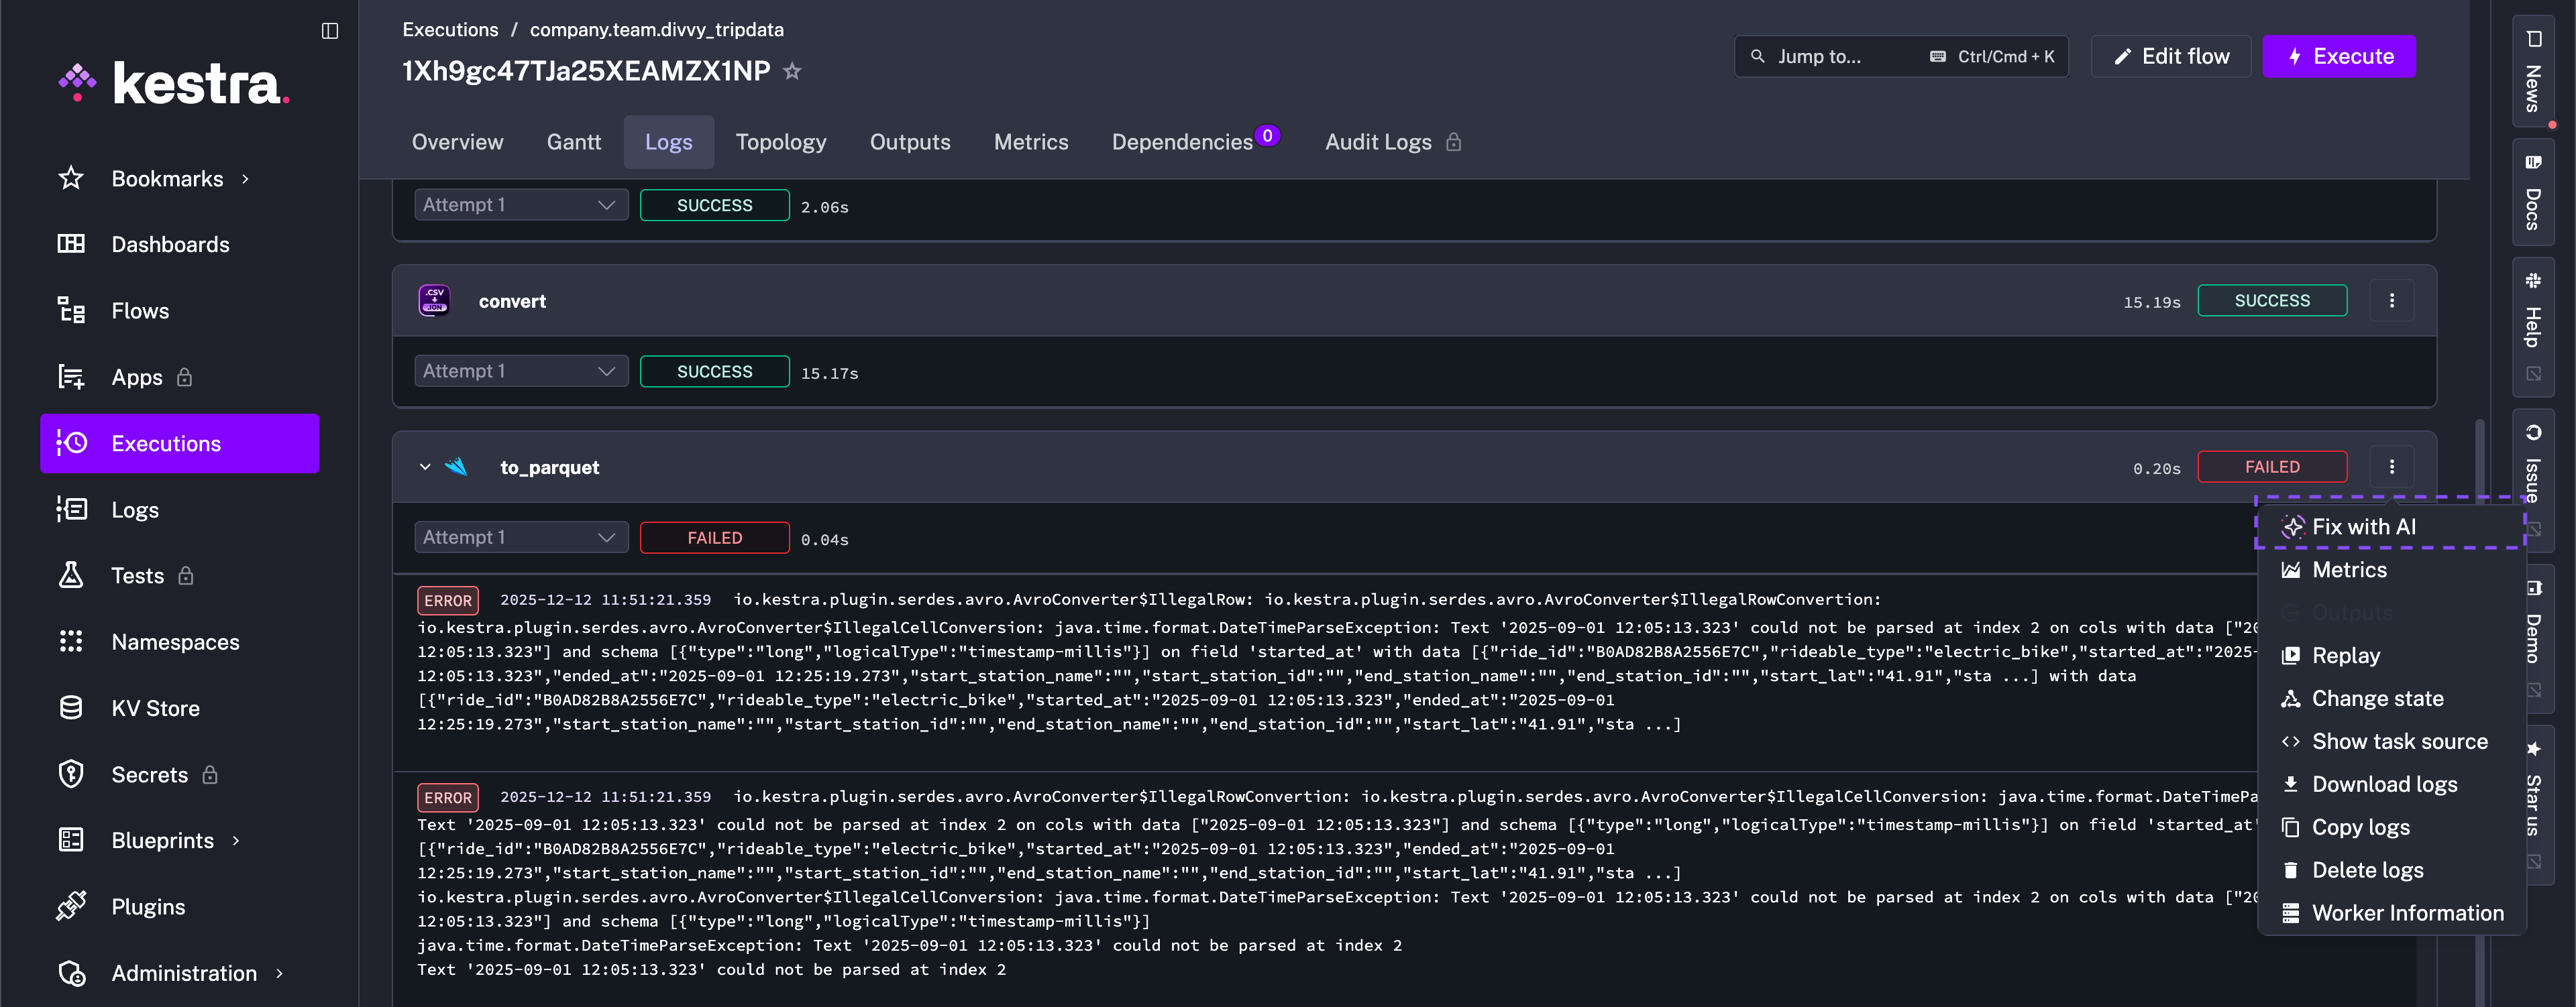Expand the Bookmarks sidebar chevron
2576x1007 pixels.
pos(245,179)
